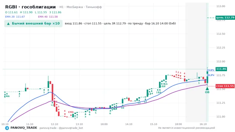Click the PANOVQ_TRADE channel name

(x=24, y=128)
